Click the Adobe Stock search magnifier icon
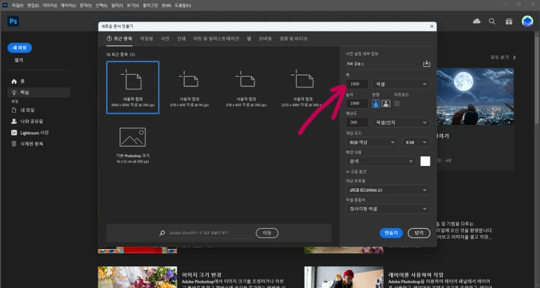 pos(162,233)
